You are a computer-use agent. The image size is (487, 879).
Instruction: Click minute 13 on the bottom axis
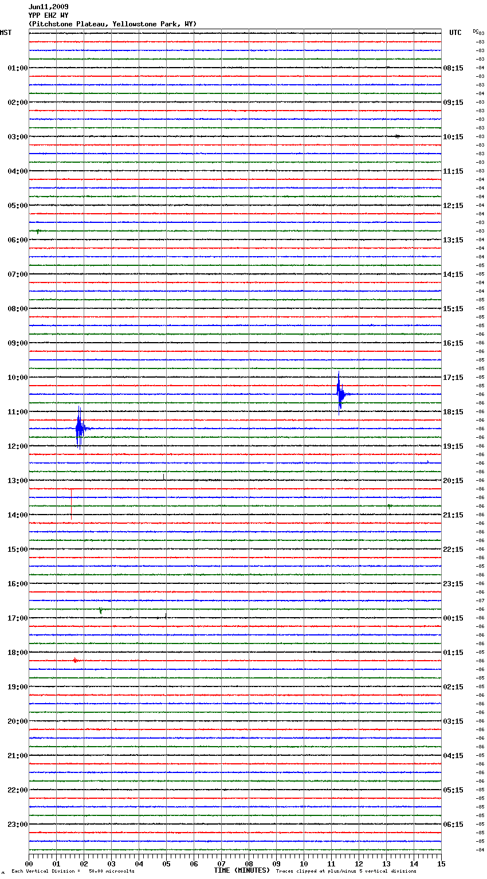click(x=386, y=864)
